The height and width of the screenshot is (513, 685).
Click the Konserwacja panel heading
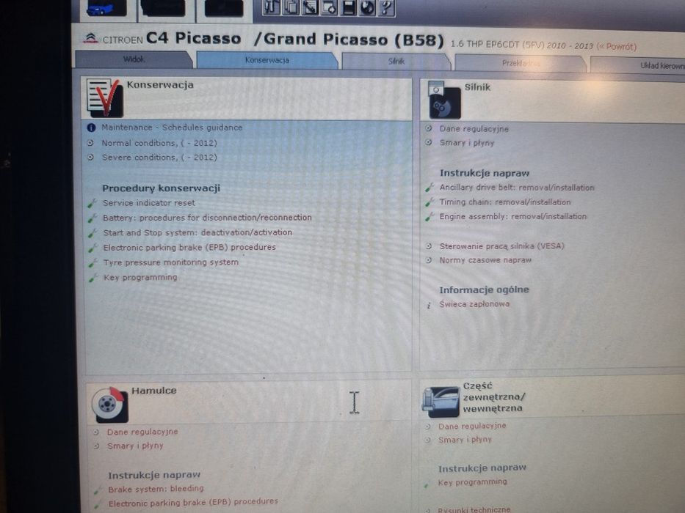click(160, 84)
